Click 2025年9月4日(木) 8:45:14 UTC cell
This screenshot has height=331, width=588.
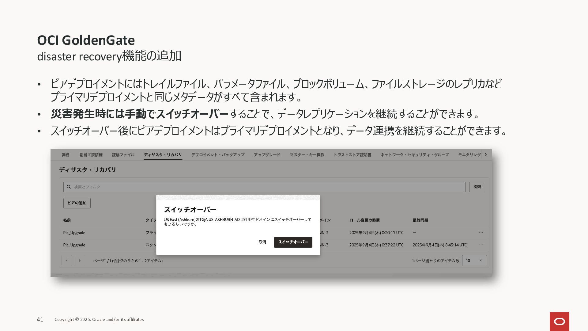click(x=439, y=245)
